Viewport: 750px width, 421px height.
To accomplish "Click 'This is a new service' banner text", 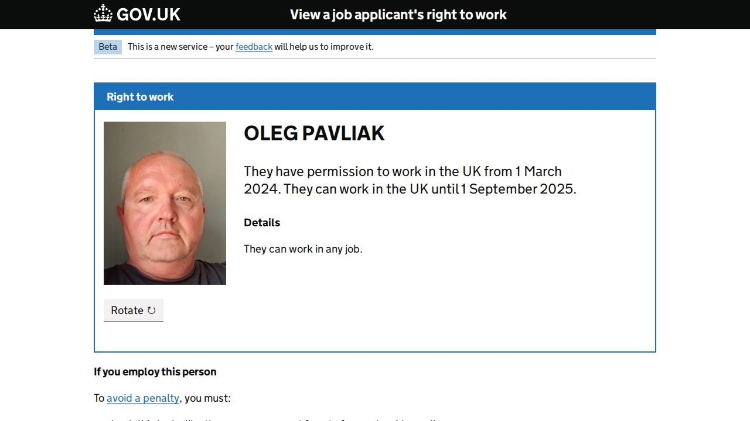I will (166, 47).
